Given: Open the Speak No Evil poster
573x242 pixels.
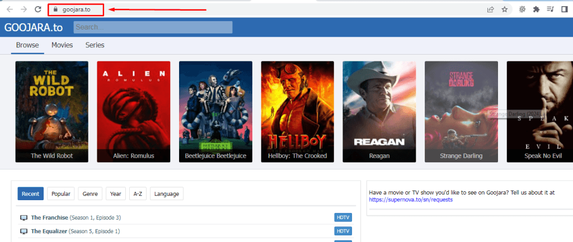Looking at the screenshot, I should pos(540,112).
